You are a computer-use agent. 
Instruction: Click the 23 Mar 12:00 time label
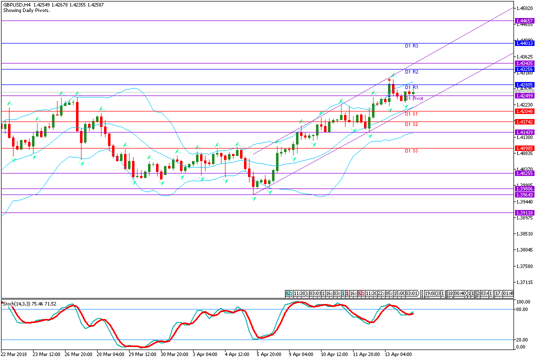(46, 354)
